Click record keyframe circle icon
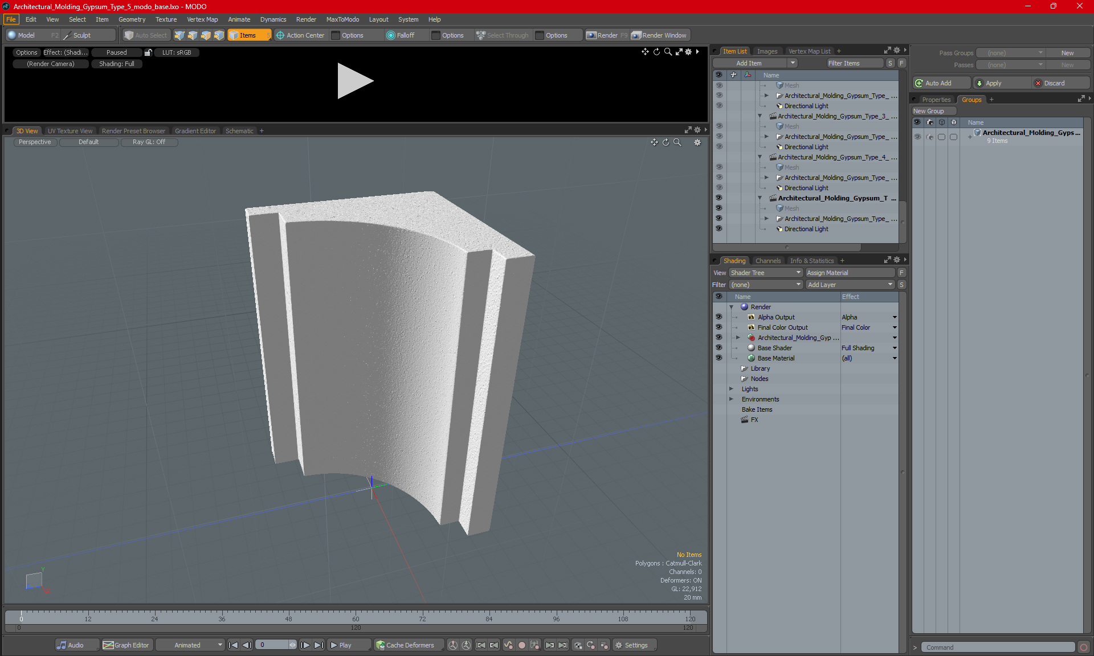The image size is (1094, 656). click(522, 645)
